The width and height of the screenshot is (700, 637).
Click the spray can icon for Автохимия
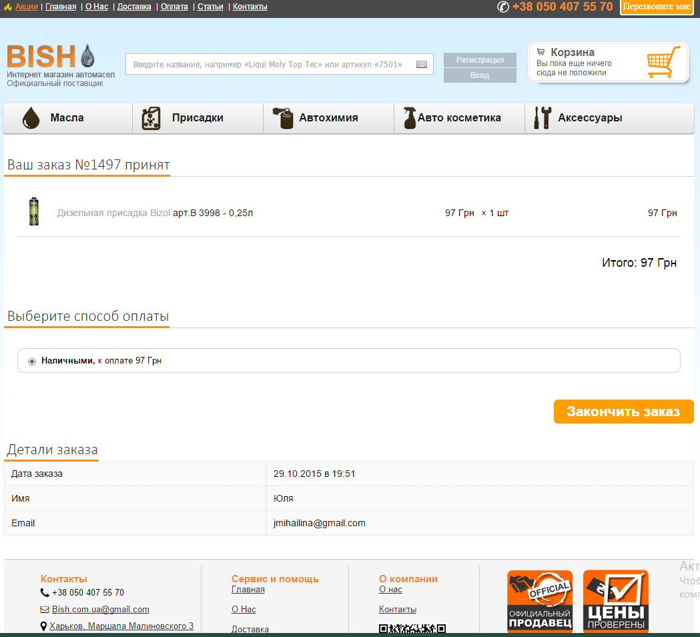[282, 118]
